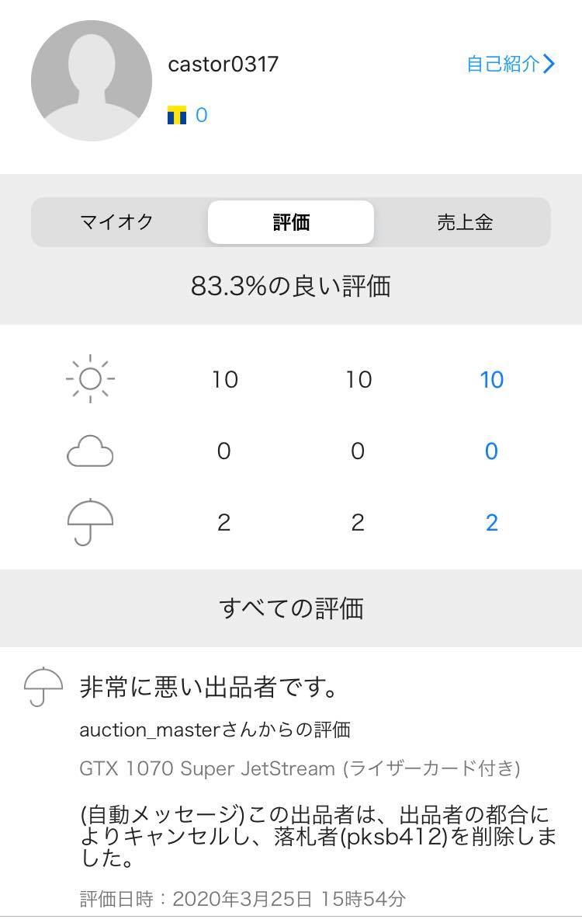Click the sun good-rating icon
Viewport: 582px width, 923px height.
(90, 379)
